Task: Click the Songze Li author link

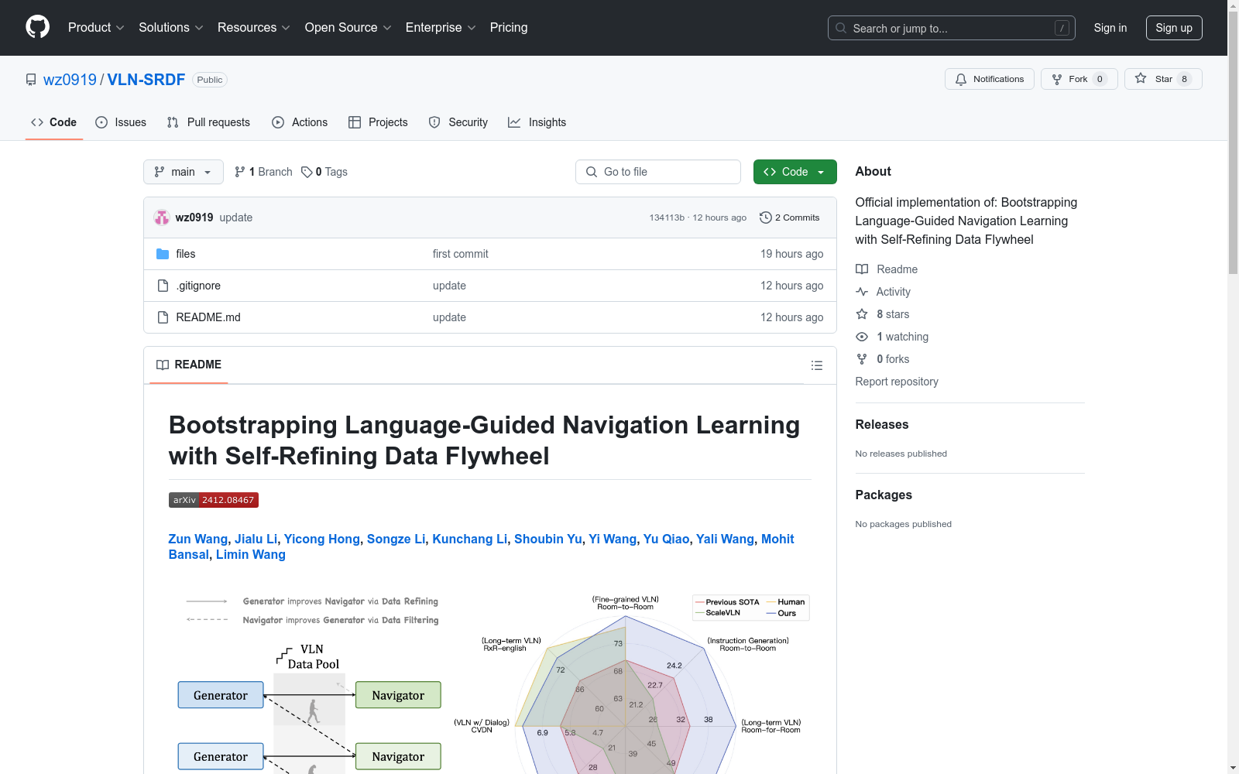Action: click(x=396, y=539)
